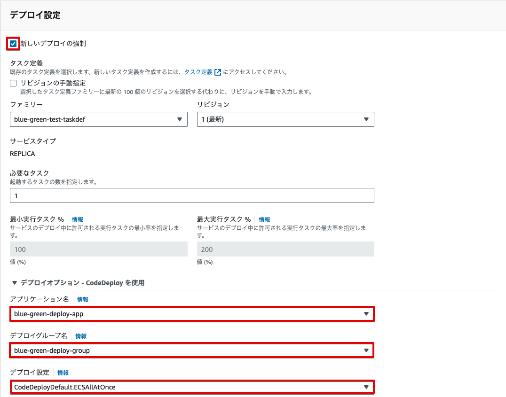Open 情報 link beside デプロイ設定 label
The image size is (506, 397).
point(63,373)
